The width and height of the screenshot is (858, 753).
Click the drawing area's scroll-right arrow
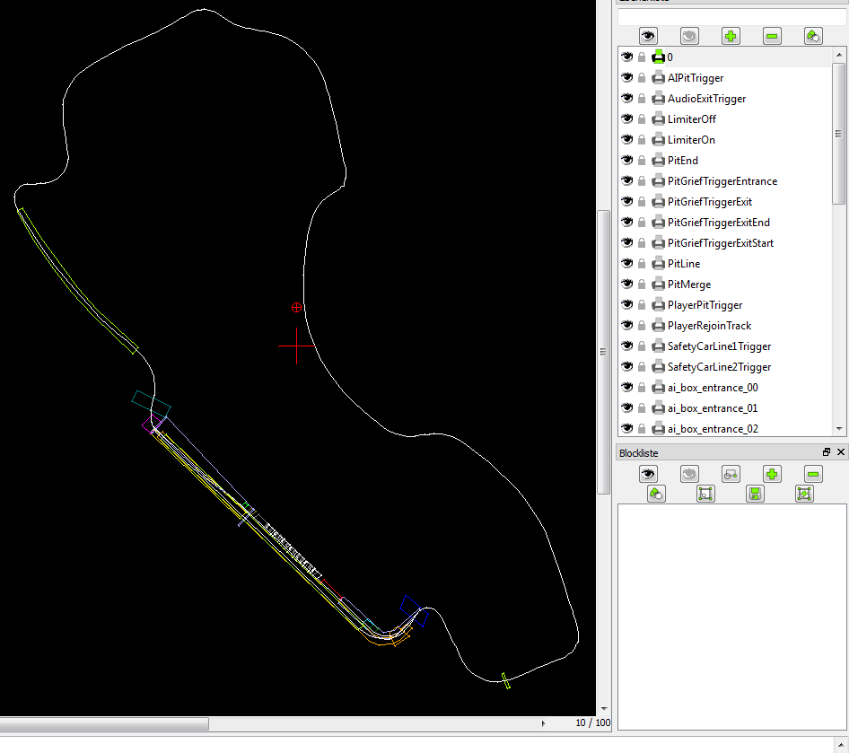click(x=543, y=722)
